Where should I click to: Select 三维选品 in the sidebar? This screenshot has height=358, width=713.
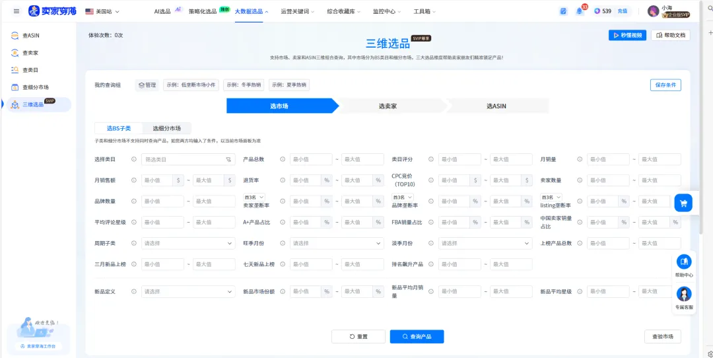pos(38,104)
